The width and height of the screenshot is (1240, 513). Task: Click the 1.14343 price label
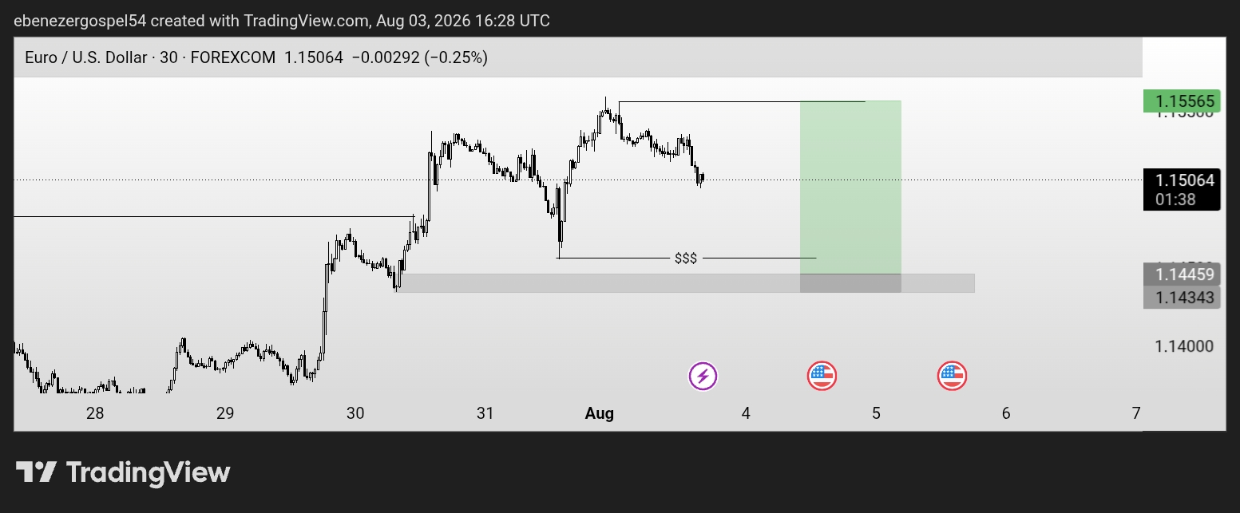1182,298
